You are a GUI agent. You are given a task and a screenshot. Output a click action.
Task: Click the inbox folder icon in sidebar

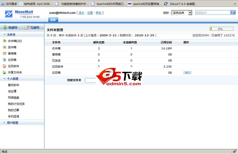(5, 41)
